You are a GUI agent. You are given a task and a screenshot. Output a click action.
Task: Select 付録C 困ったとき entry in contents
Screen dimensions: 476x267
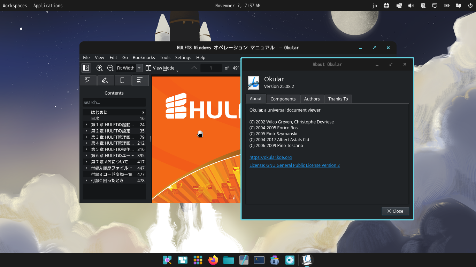[x=114, y=180]
